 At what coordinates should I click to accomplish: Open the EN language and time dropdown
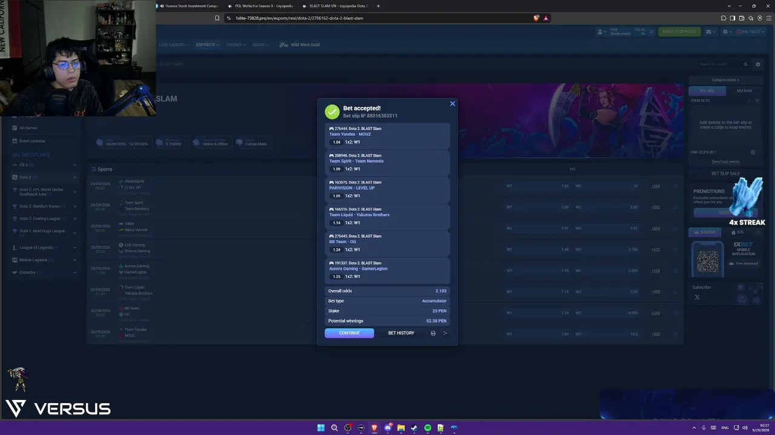[x=751, y=31]
